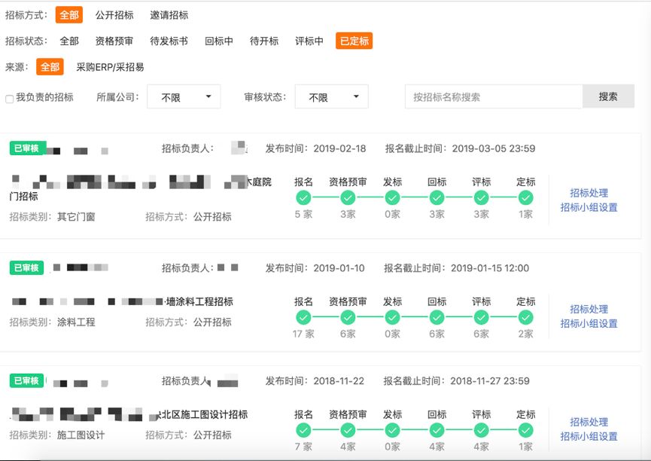Image resolution: width=651 pixels, height=461 pixels.
Task: Filter status by 待发标书
Action: click(x=169, y=41)
